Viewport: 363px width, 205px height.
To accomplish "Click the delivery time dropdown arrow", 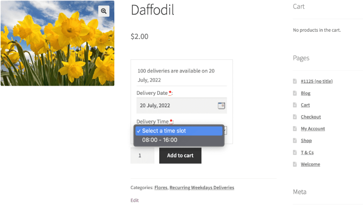I will point(225,131).
